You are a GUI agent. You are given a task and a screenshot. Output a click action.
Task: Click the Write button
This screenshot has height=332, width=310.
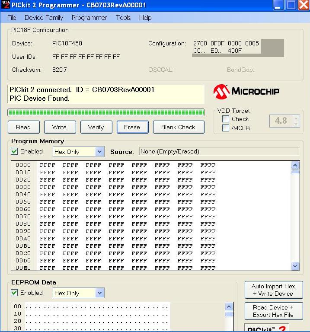pyautogui.click(x=60, y=127)
